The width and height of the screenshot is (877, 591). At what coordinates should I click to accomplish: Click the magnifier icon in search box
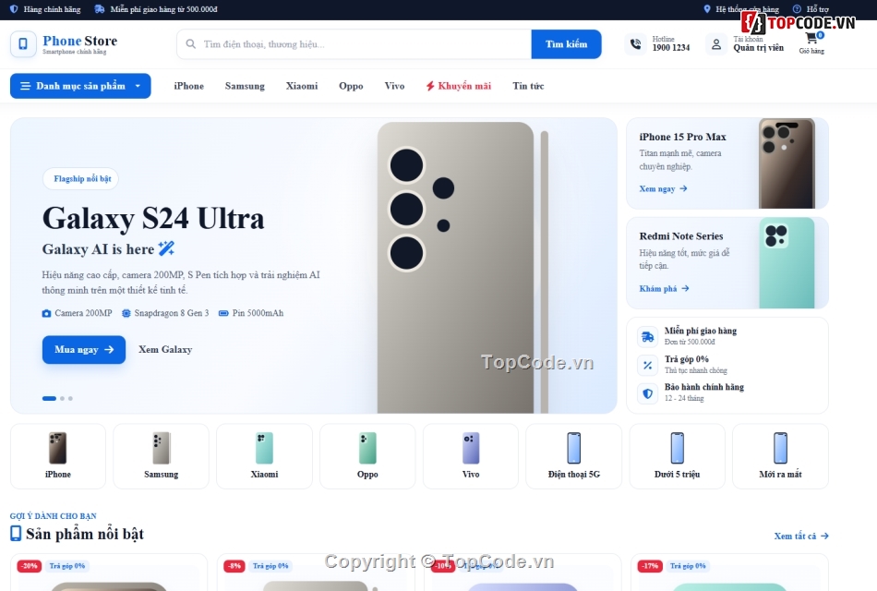click(191, 43)
